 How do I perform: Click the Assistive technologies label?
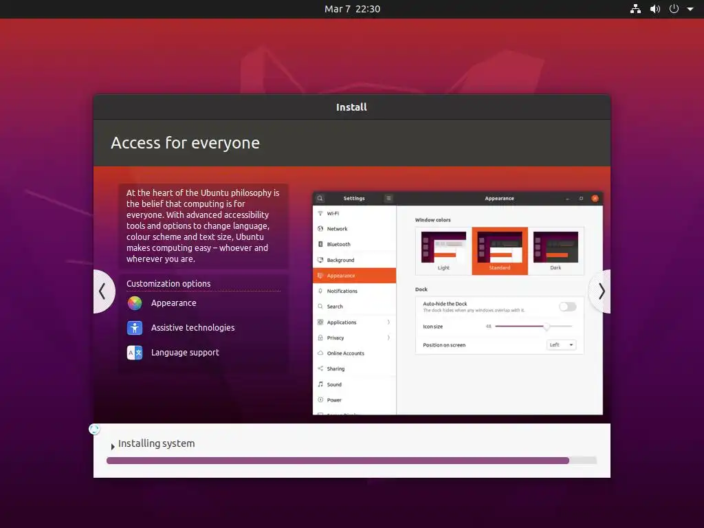tap(192, 328)
